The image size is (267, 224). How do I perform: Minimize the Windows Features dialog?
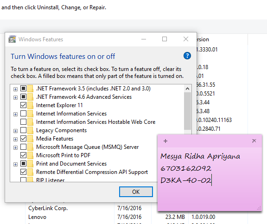[x=144, y=39]
